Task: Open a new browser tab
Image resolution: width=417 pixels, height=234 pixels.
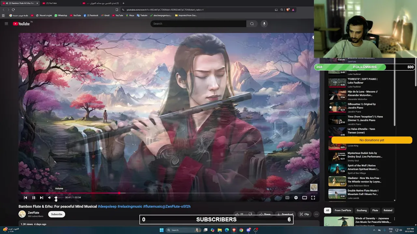Action: [x=123, y=3]
